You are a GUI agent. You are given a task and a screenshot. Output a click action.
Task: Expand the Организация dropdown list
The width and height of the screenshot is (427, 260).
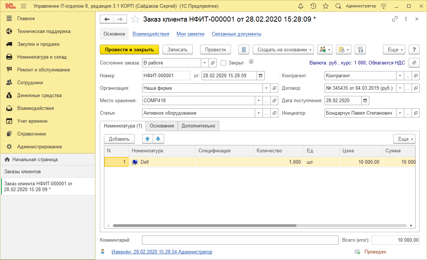(266, 88)
